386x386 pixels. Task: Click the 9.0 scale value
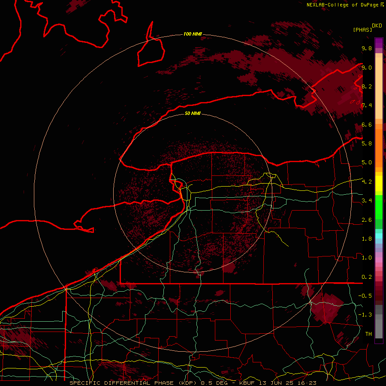[367, 67]
